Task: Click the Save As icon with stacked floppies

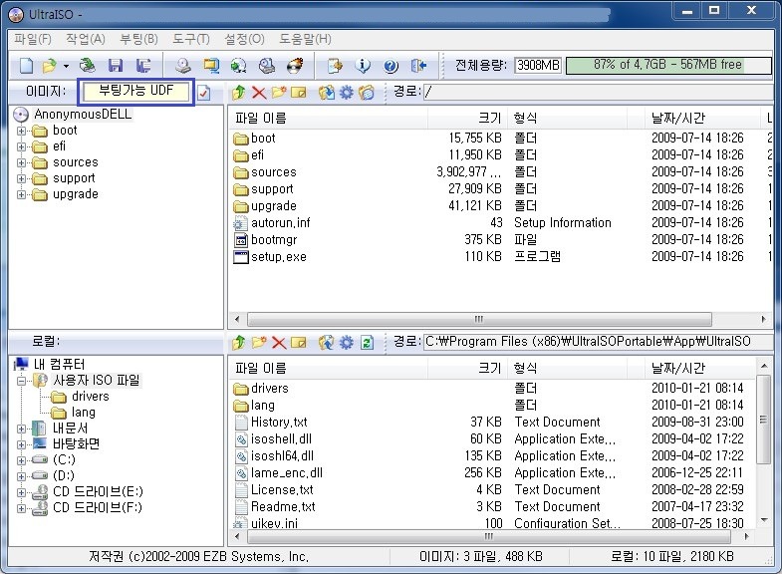Action: coord(143,66)
